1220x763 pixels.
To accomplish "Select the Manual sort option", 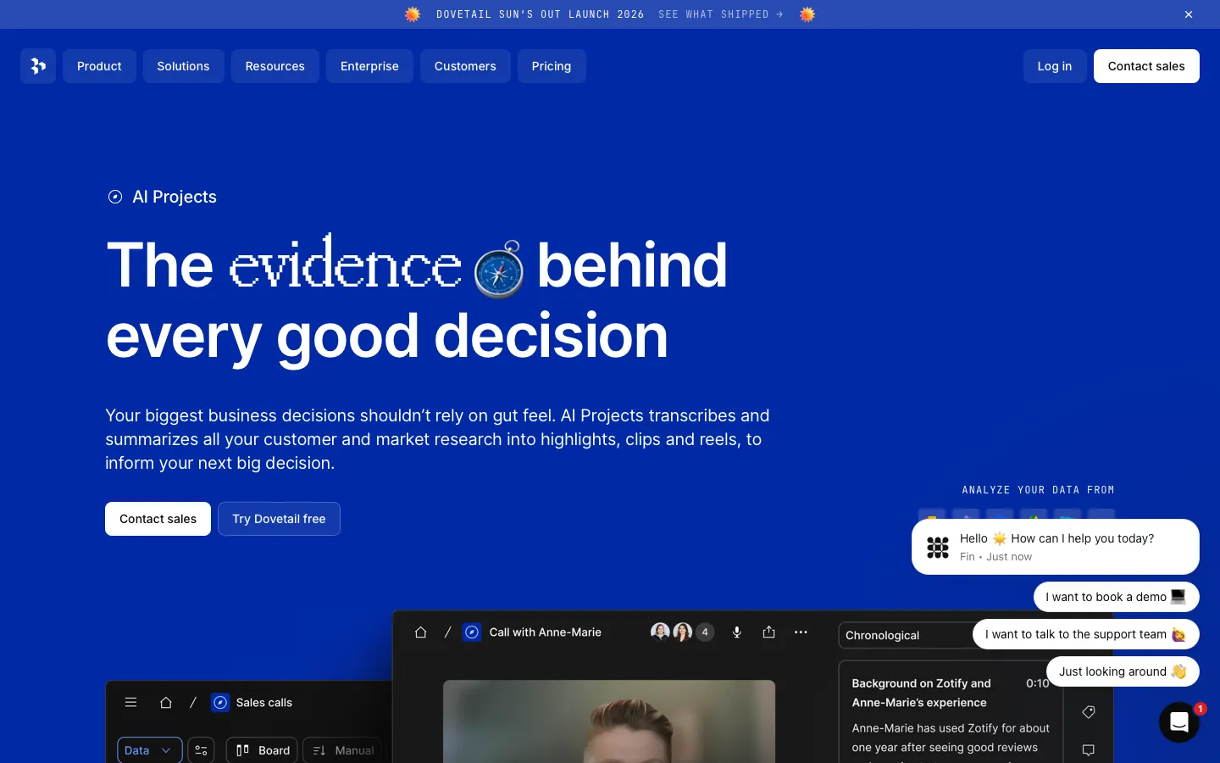I will tap(343, 750).
